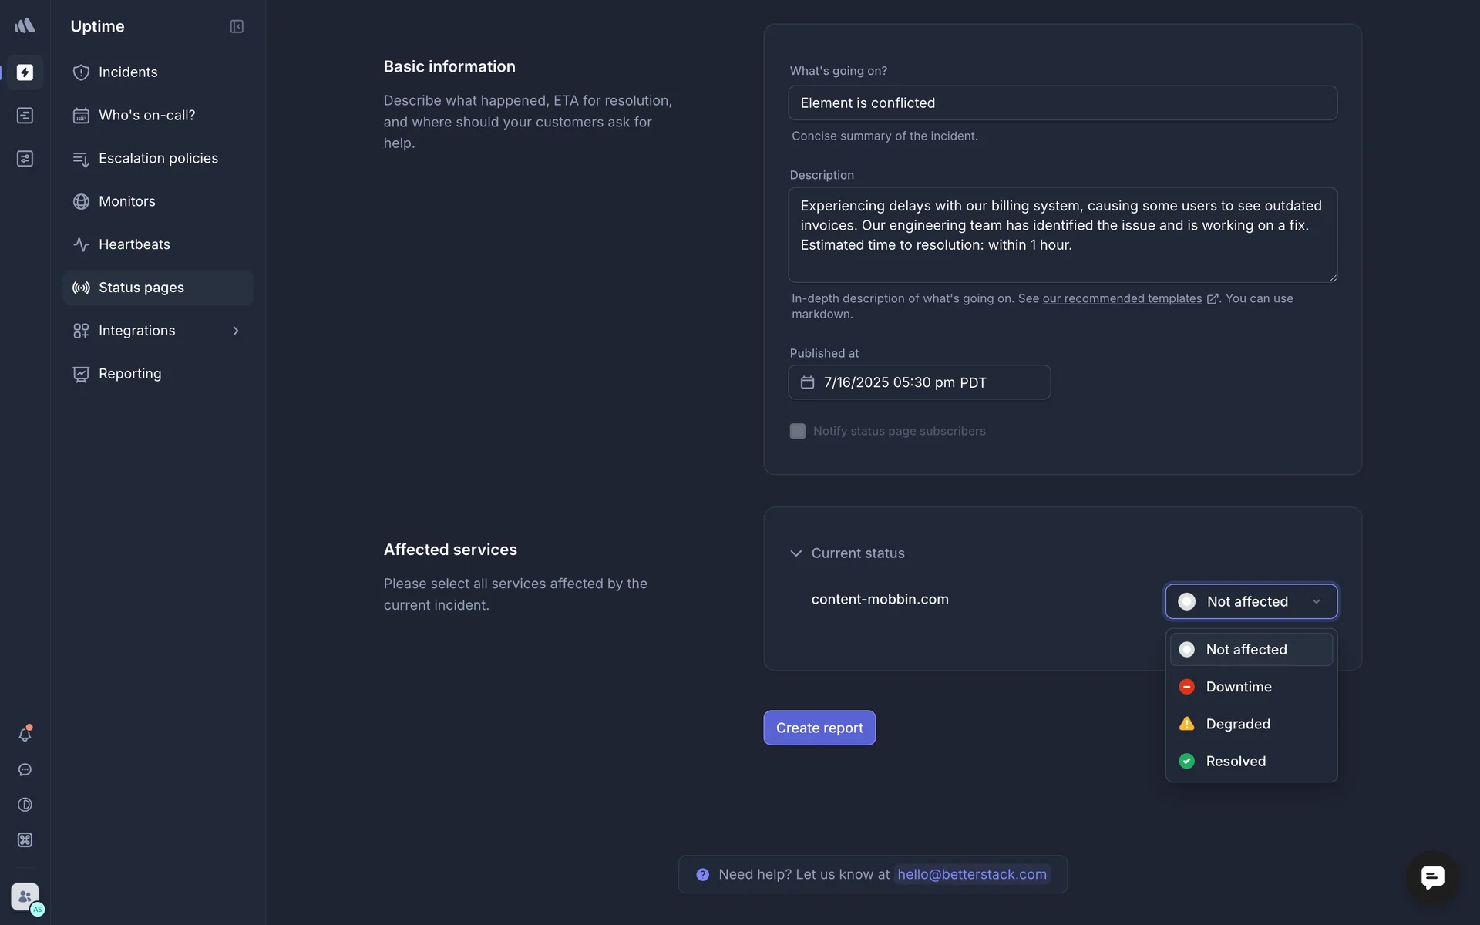The width and height of the screenshot is (1480, 925).
Task: Collapse the sidebar panel icon
Action: coord(237,27)
